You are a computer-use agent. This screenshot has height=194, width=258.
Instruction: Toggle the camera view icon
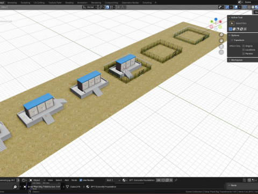point(221,46)
